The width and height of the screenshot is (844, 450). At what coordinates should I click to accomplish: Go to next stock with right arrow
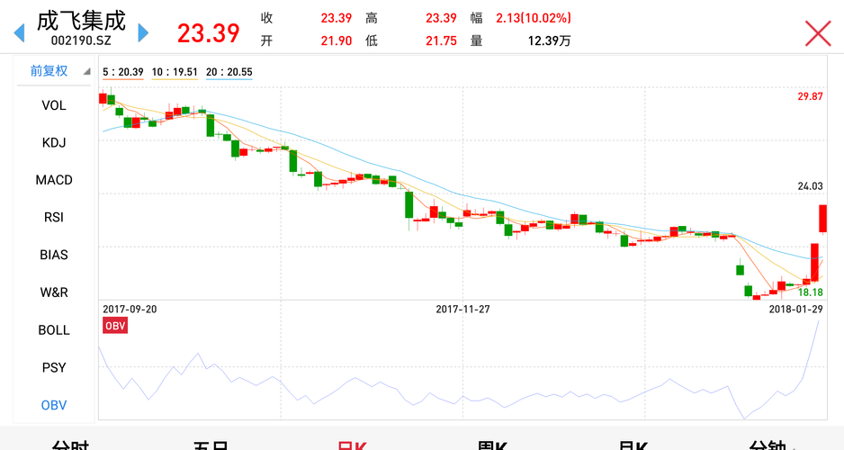[x=143, y=32]
